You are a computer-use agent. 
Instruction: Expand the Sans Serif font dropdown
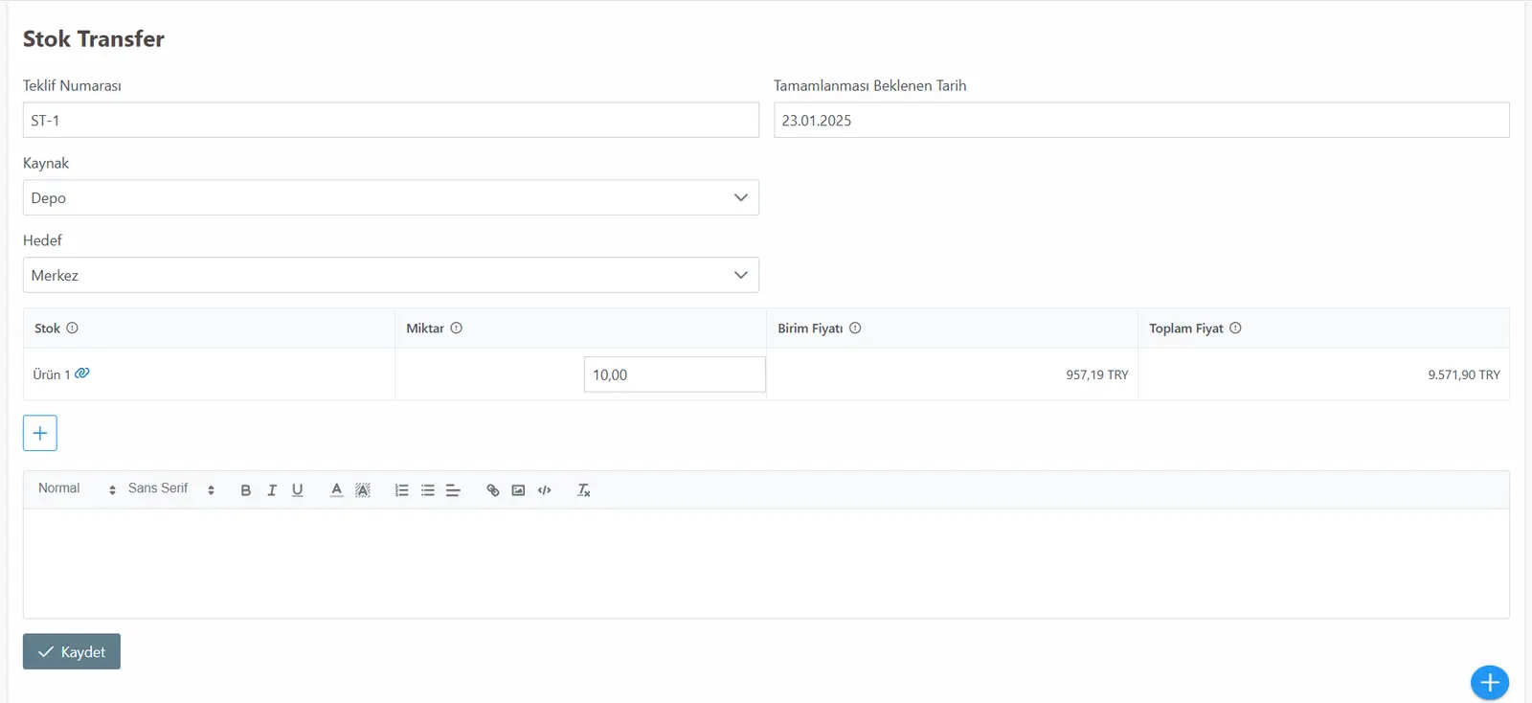click(171, 488)
